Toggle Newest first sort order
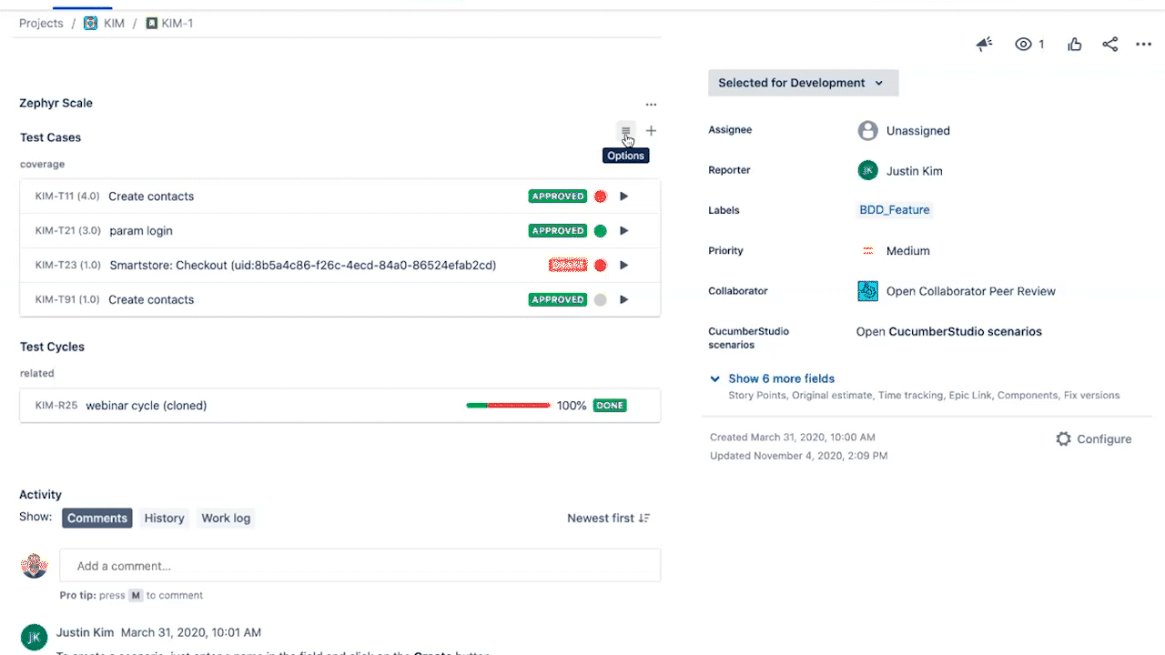1165x655 pixels. (608, 518)
